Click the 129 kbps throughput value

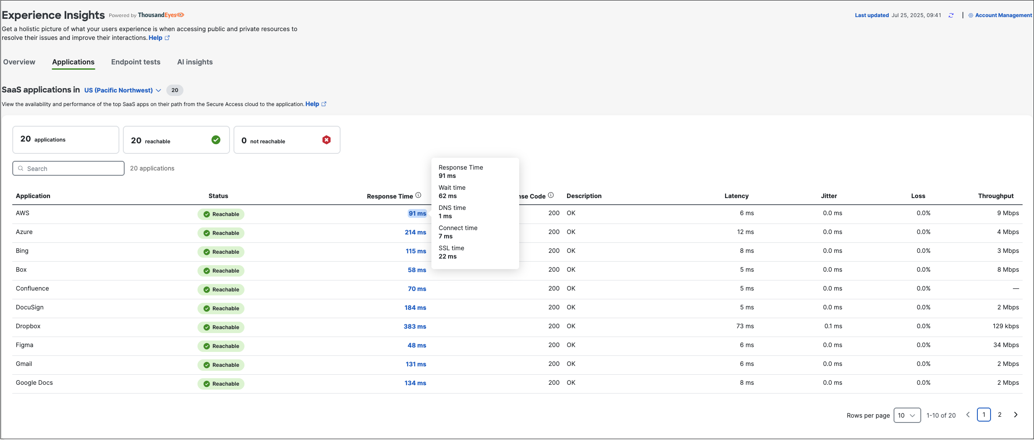click(1006, 326)
